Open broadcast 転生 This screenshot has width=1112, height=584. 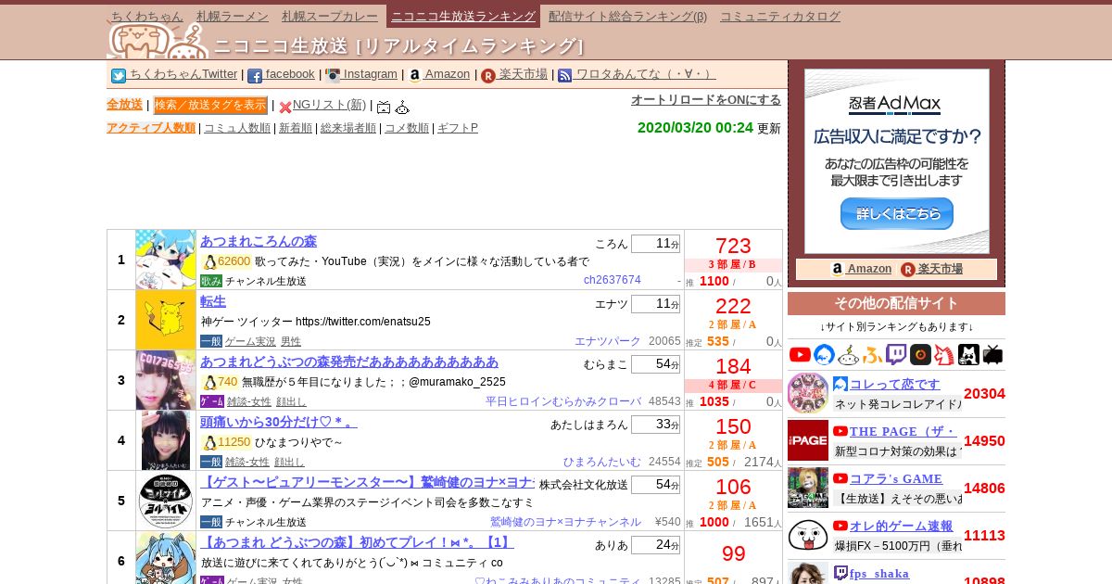pyautogui.click(x=213, y=301)
